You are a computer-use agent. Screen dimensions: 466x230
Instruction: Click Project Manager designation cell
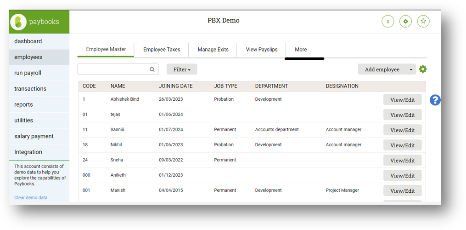coord(342,190)
